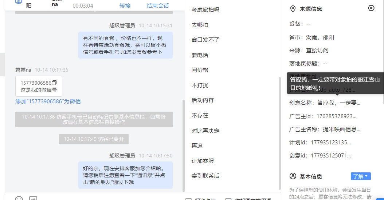Screen dimensions: 384x200
Task: Click the 设备 row in 来源信息
Action: [300, 24]
